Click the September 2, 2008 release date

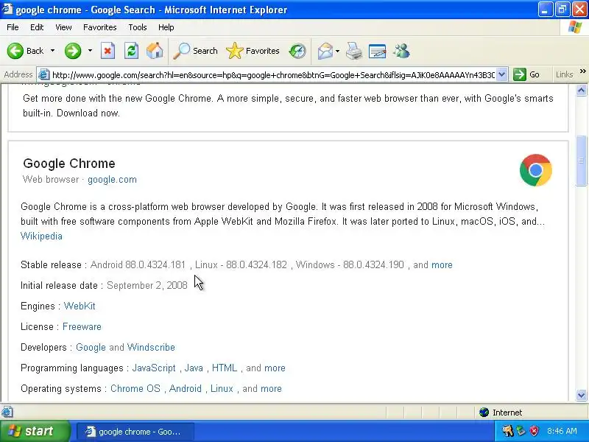(147, 286)
